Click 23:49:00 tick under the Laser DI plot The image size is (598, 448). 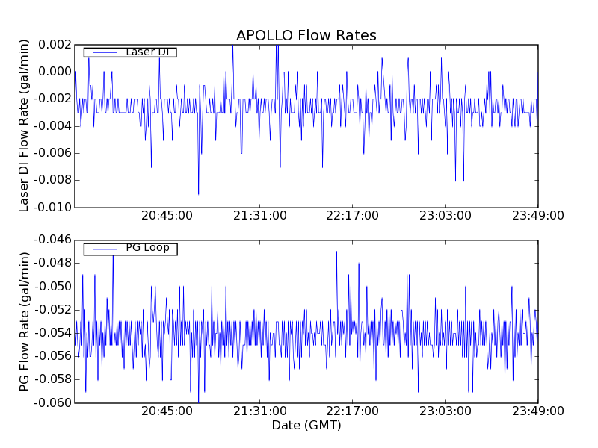[x=537, y=216]
